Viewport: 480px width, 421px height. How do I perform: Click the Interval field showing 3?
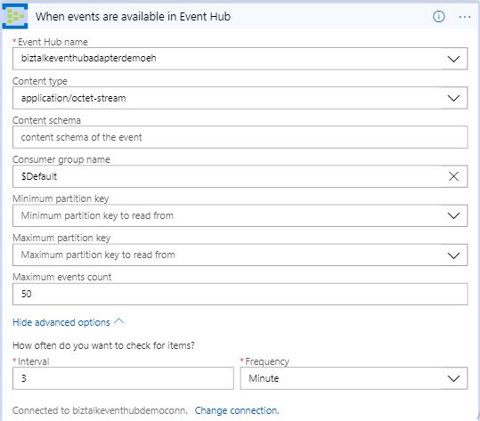coord(123,378)
